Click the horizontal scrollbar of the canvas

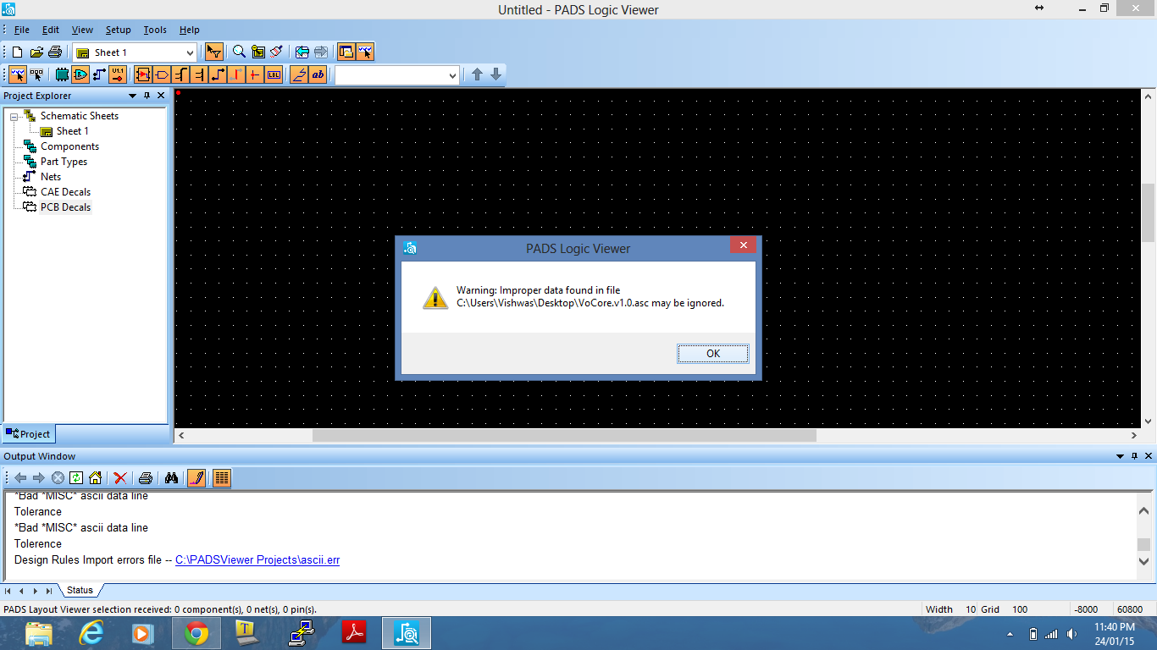(564, 435)
